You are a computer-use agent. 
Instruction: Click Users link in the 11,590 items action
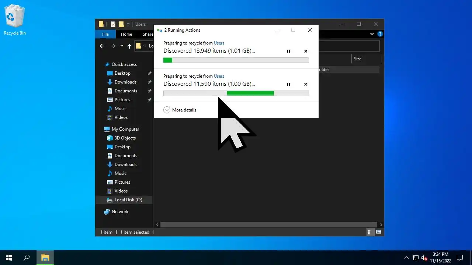point(219,76)
